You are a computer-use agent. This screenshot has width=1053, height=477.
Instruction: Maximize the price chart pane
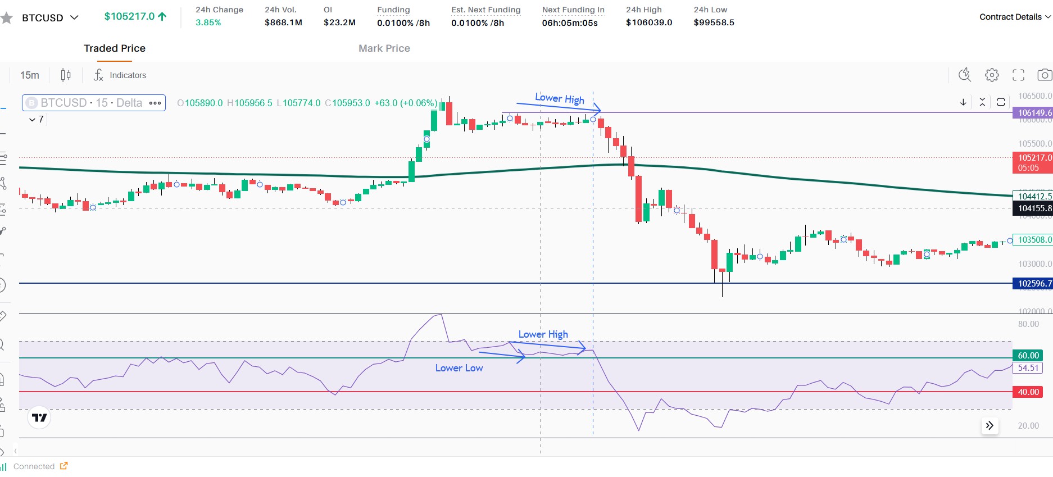coord(1001,102)
